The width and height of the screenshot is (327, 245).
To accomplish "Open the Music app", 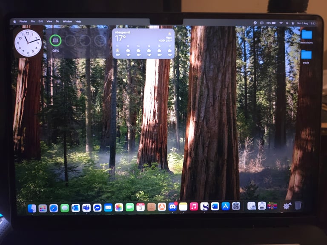I will pos(194,207).
